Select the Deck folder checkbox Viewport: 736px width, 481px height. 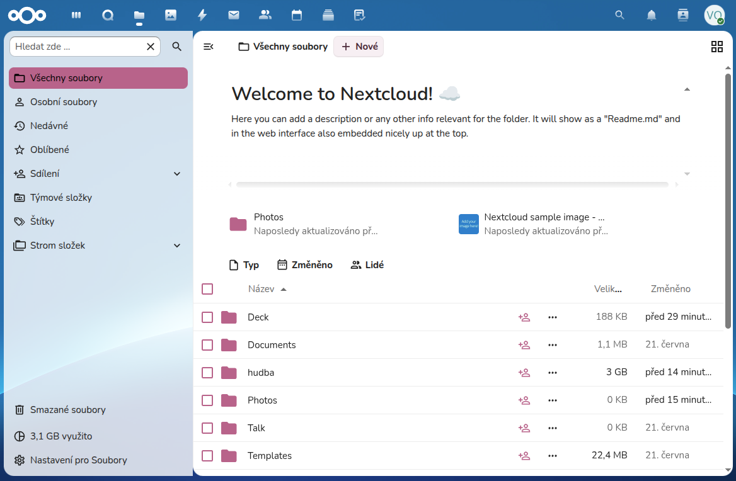pos(207,317)
